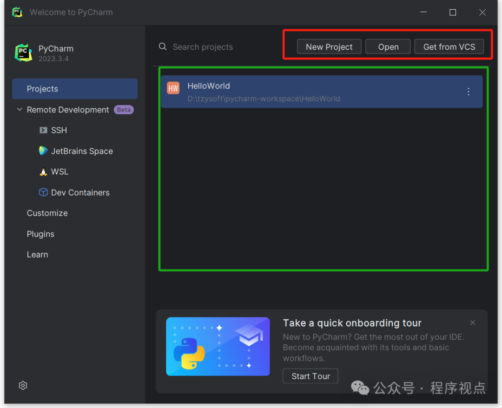502x408 pixels.
Task: Maximize the Welcome to PyCharm window
Action: [453, 12]
